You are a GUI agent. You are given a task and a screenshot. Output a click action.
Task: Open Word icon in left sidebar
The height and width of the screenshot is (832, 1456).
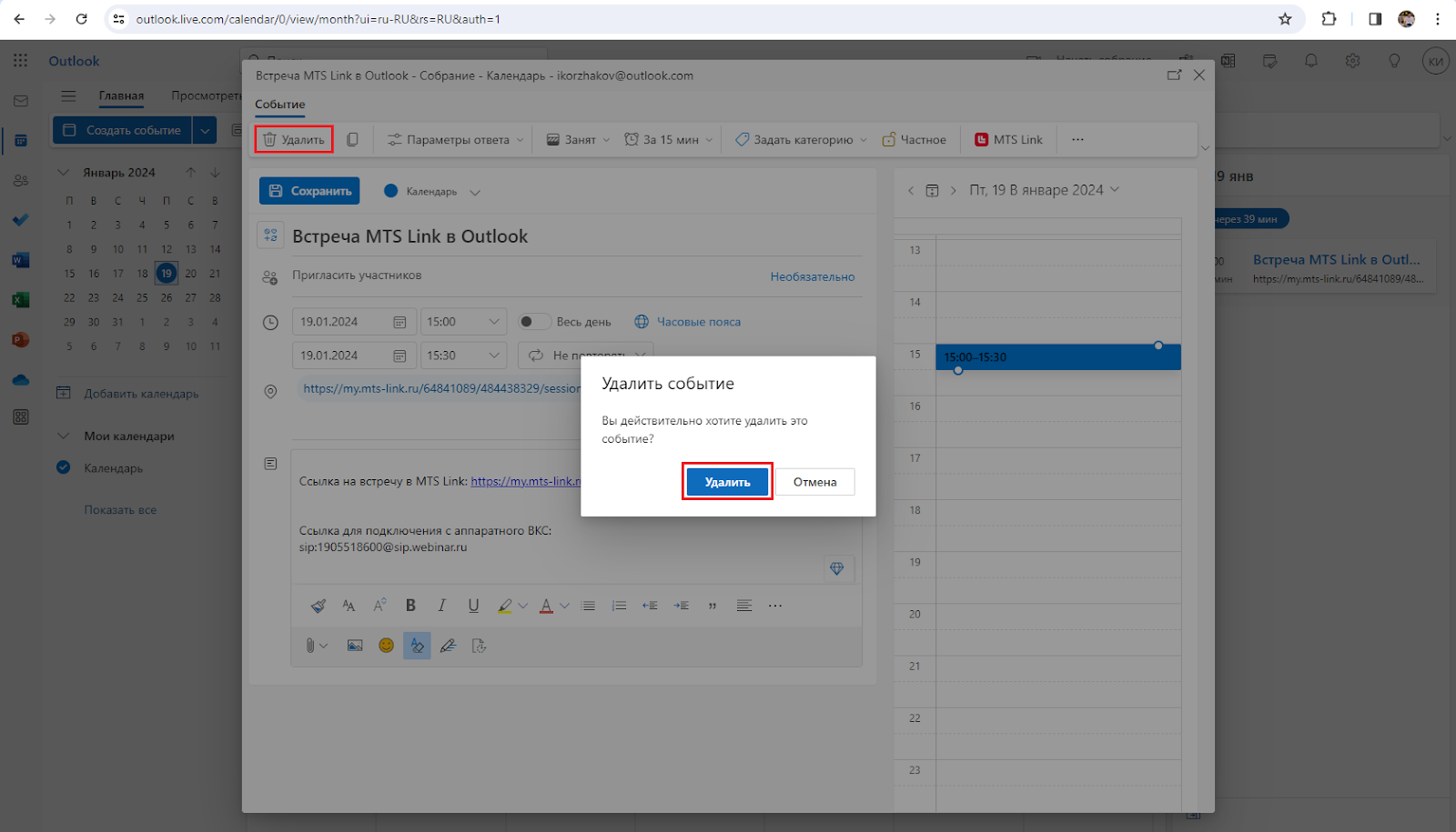pos(21,260)
